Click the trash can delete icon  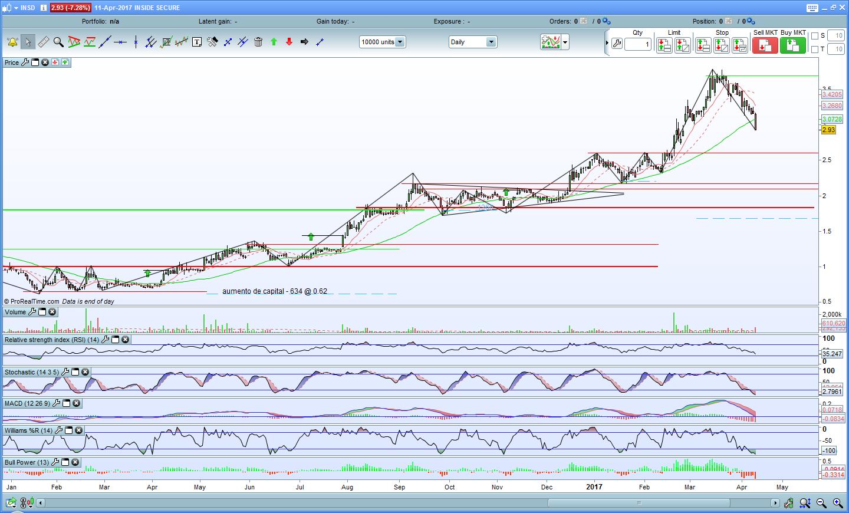point(258,42)
